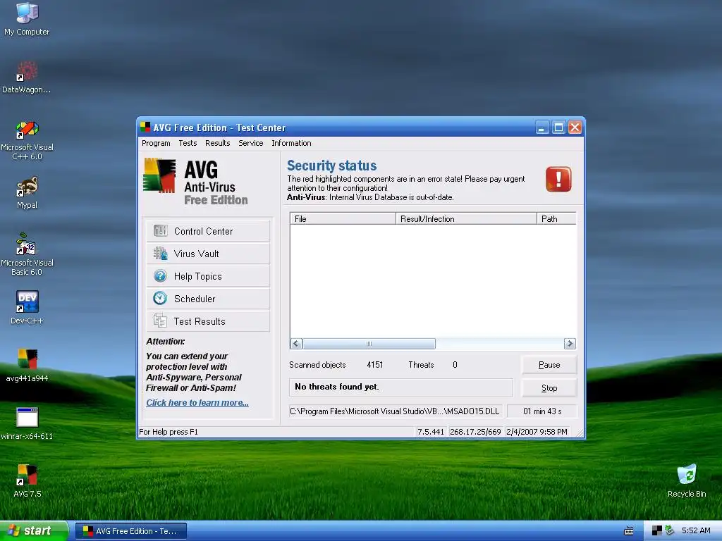Viewport: 722px width, 541px height.
Task: Open the Service menu
Action: 251,143
